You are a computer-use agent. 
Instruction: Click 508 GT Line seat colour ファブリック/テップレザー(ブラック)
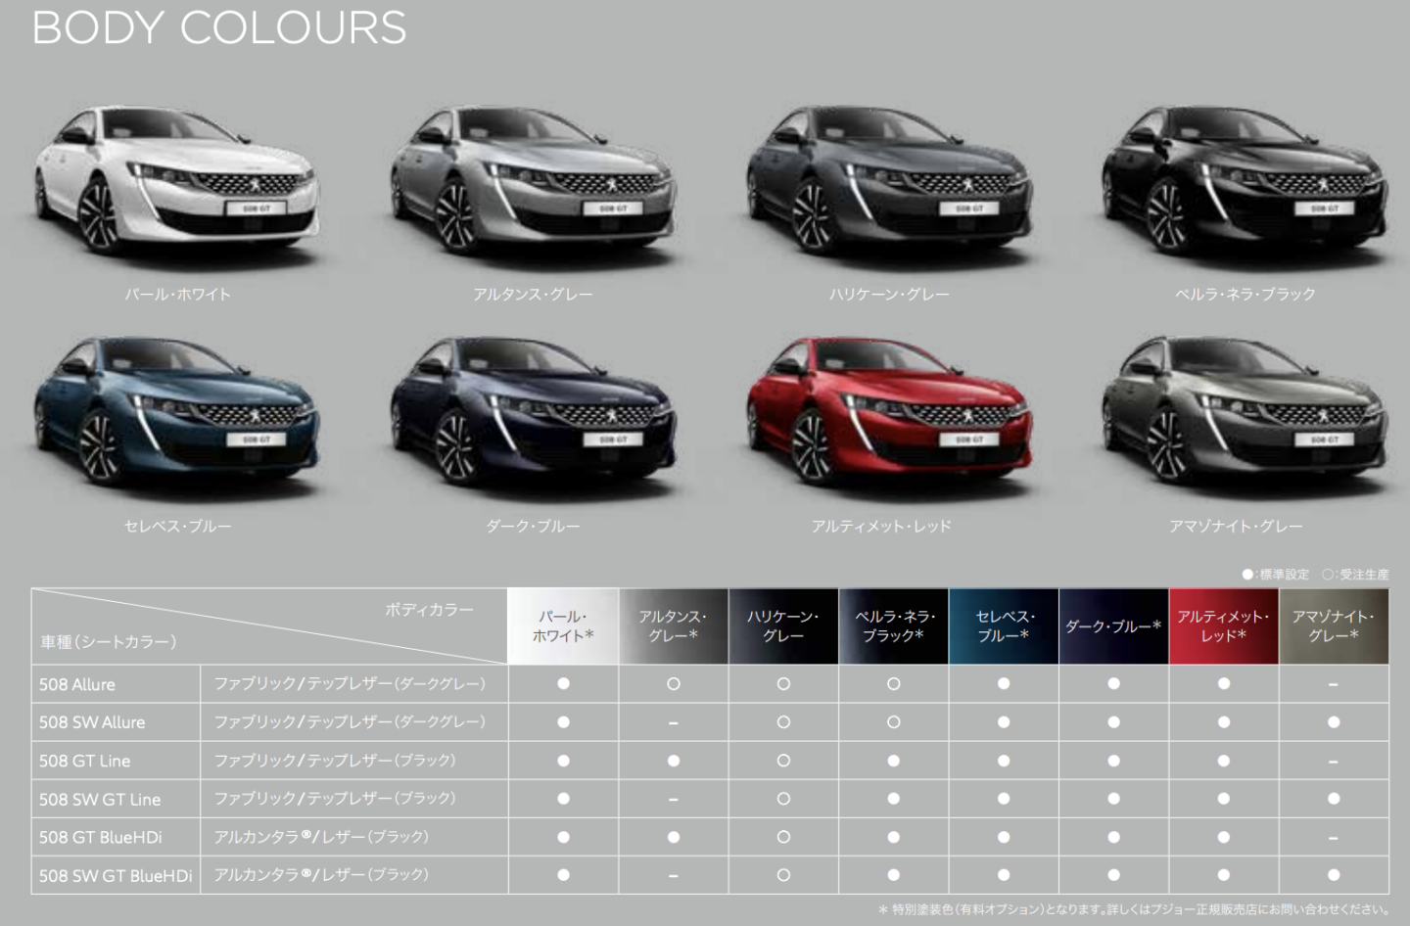tap(335, 760)
